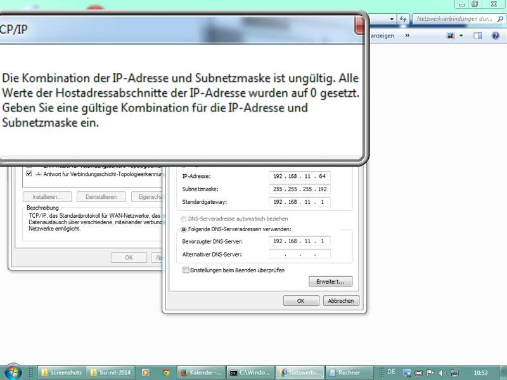Launch Chrome from the taskbar
This screenshot has width=507, height=380.
tap(166, 372)
